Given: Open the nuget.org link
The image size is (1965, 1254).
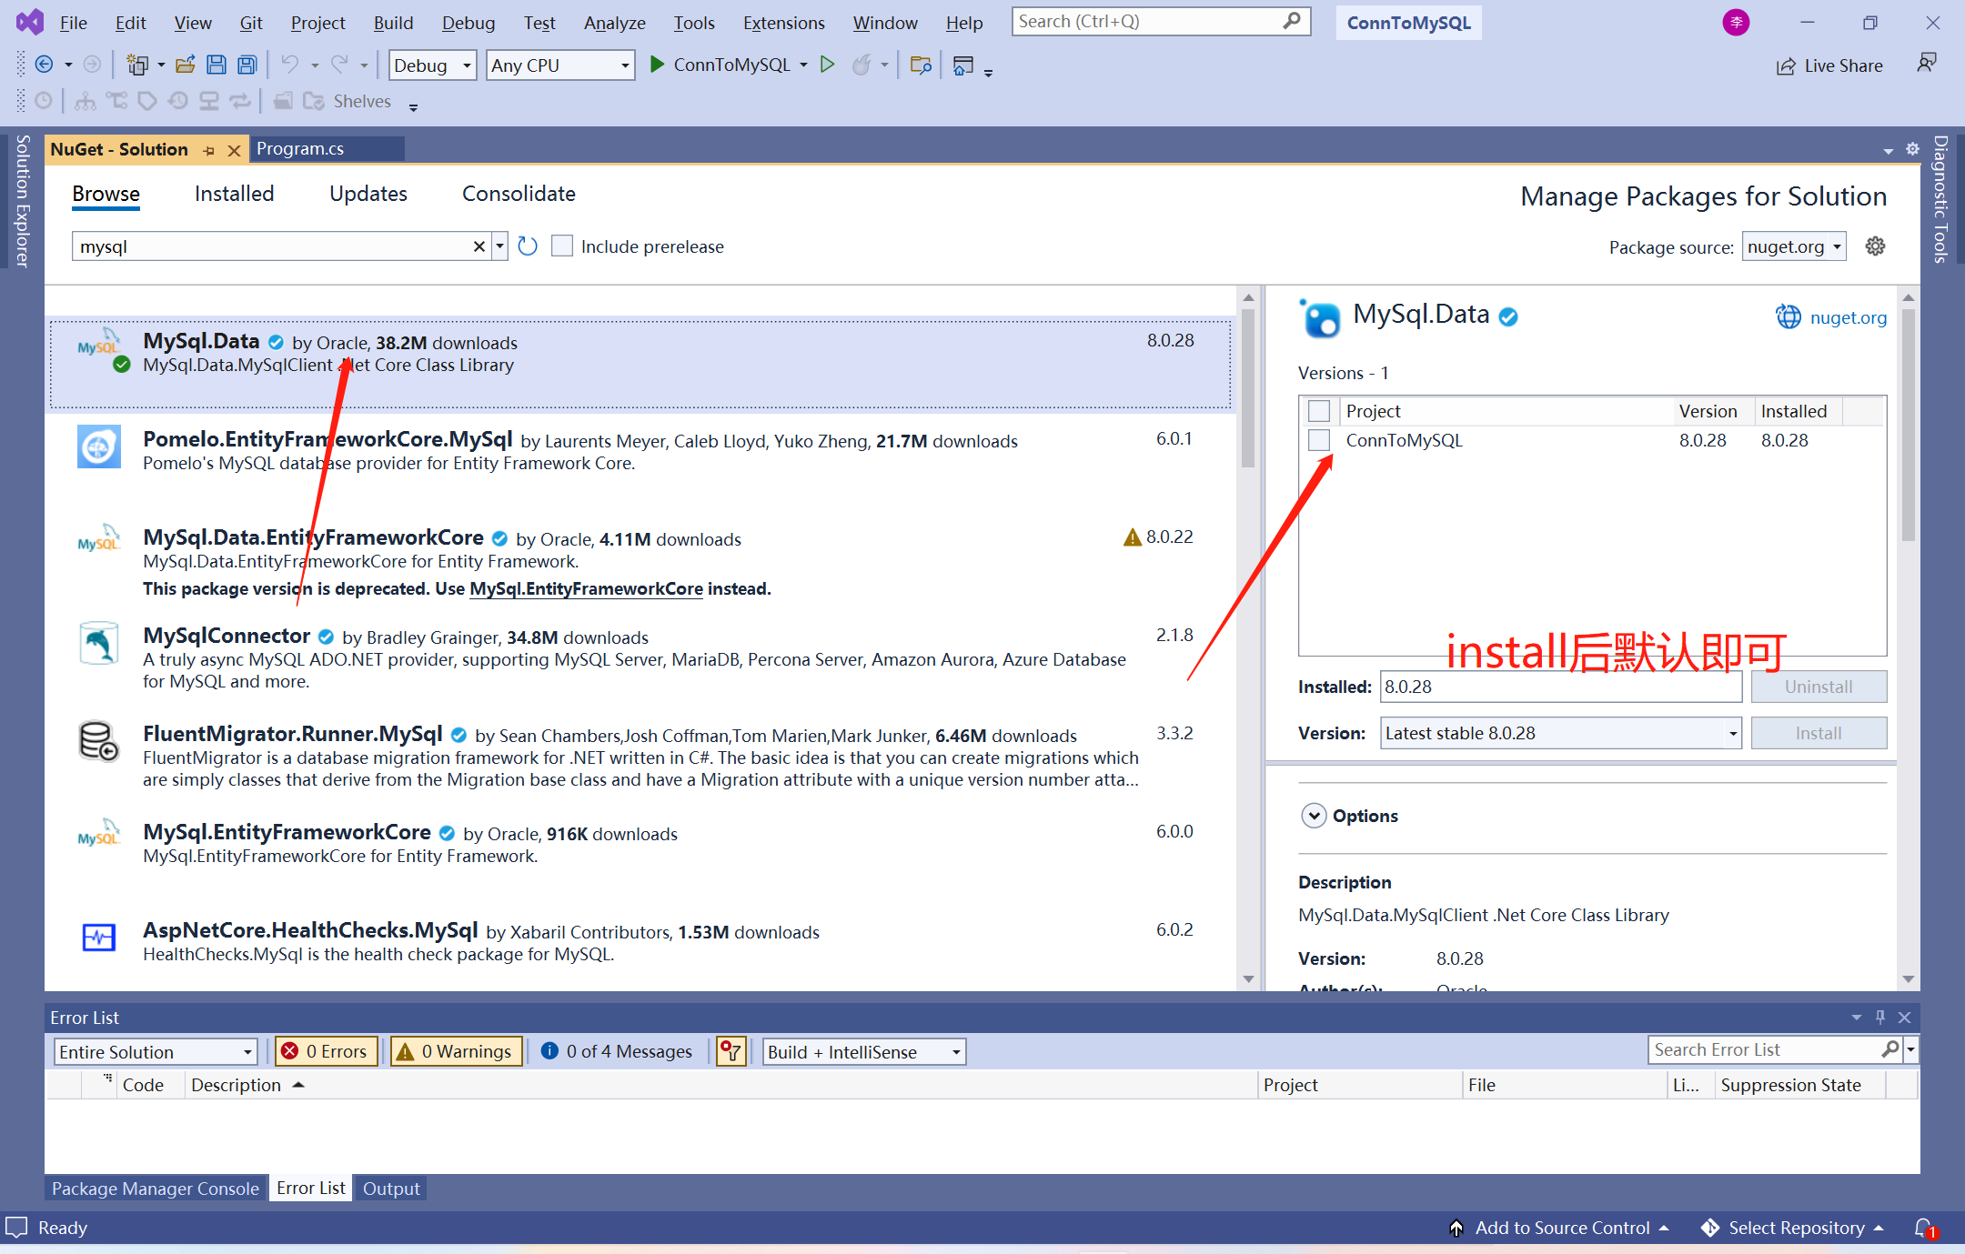Looking at the screenshot, I should tap(1848, 317).
